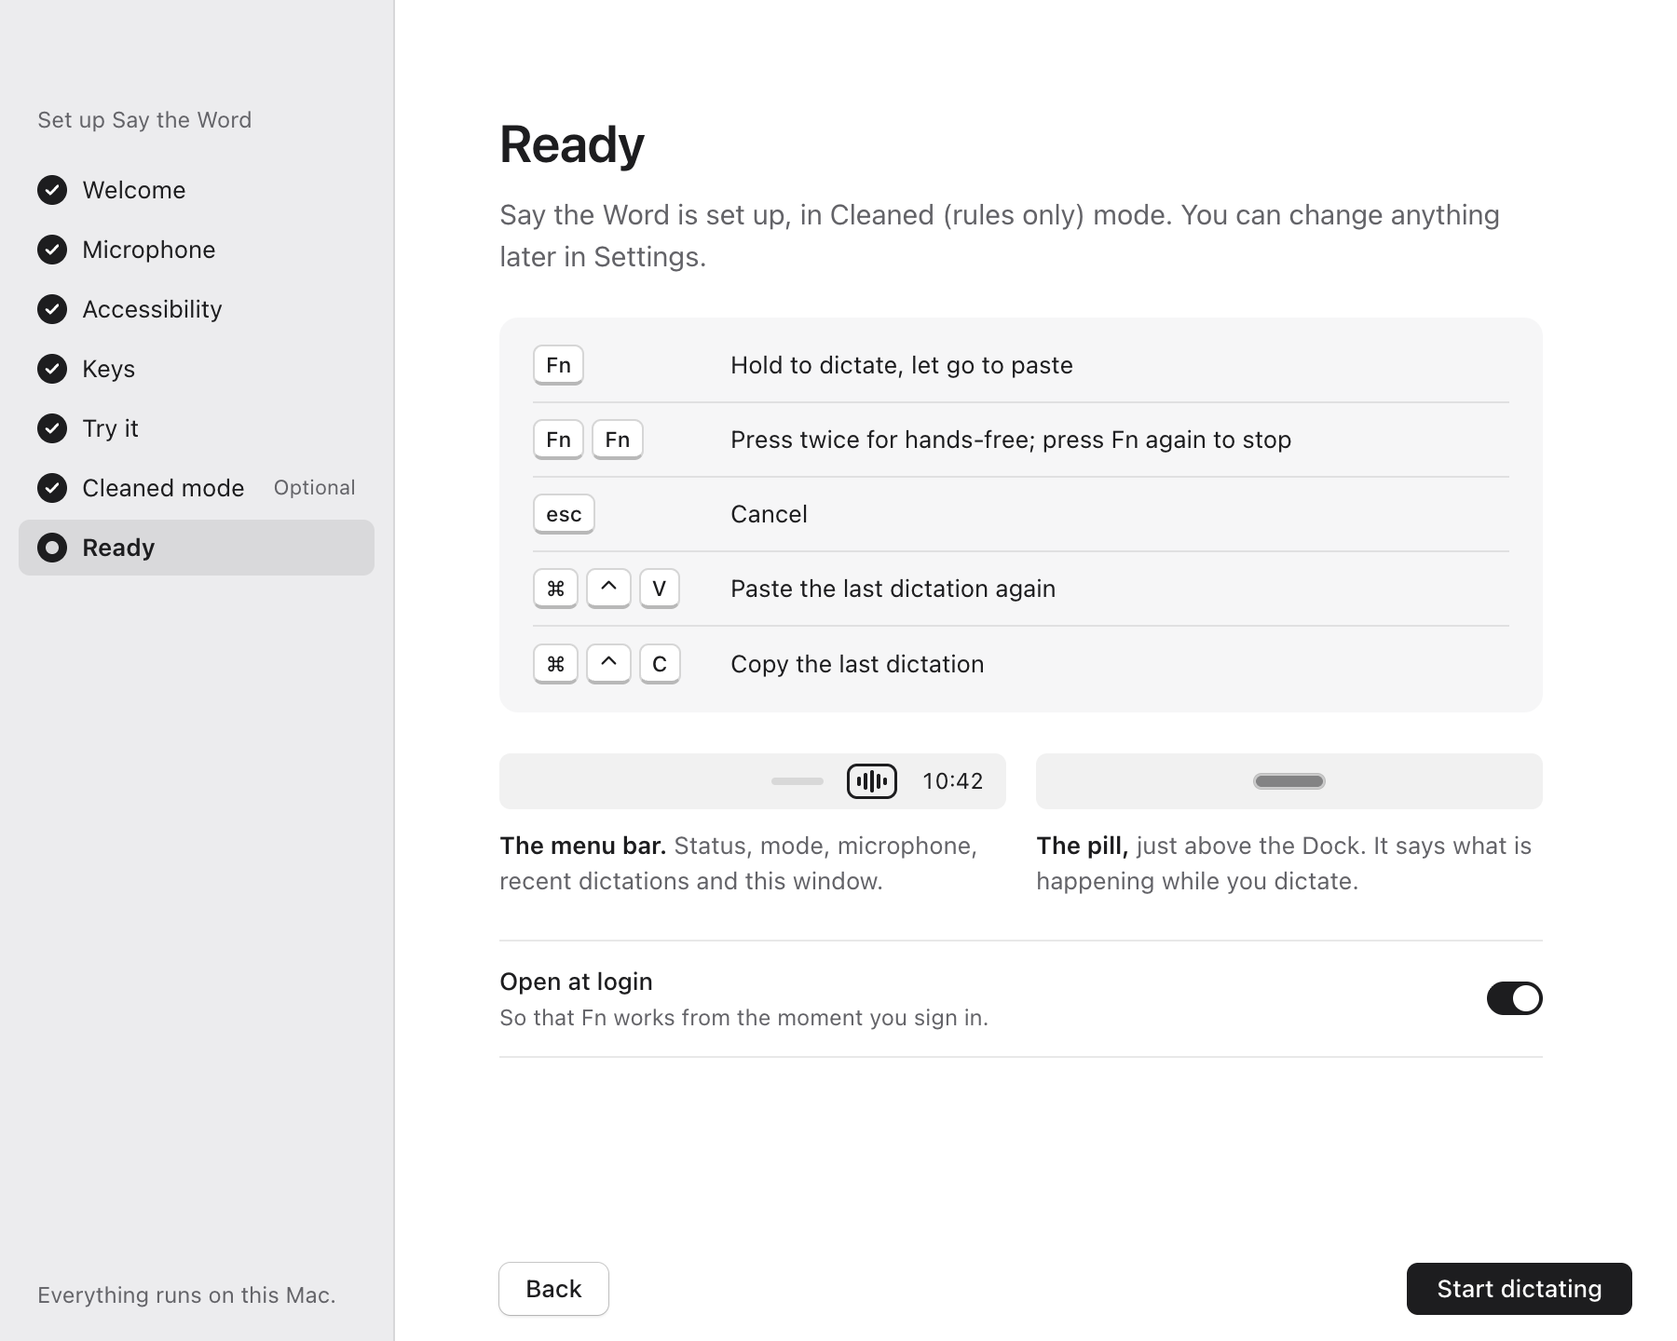Image resolution: width=1677 pixels, height=1341 pixels.
Task: Click the V keycap in the Paste row
Action: tap(660, 589)
